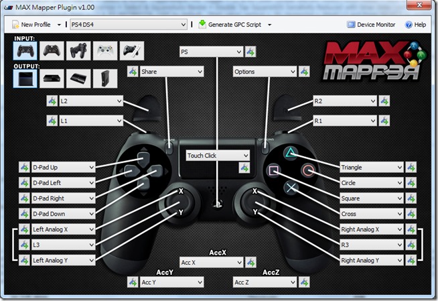Select the Wii controller input
Screen dimensions: 438x301
pos(132,50)
